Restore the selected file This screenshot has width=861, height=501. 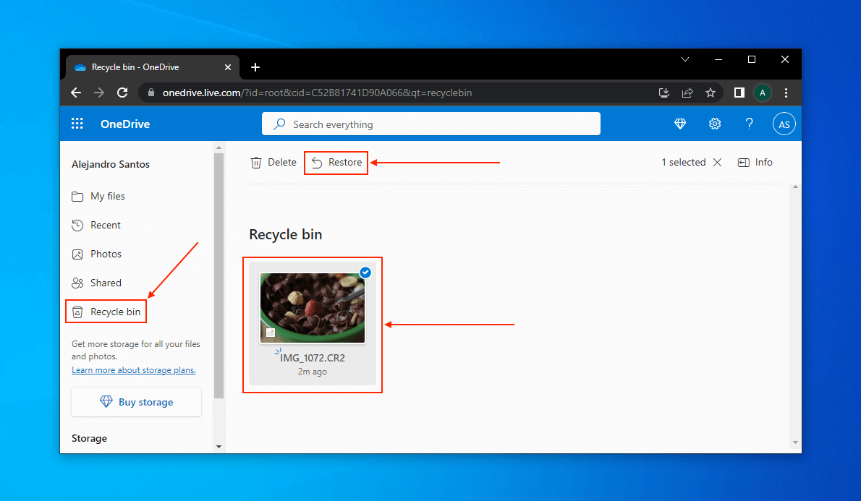coord(336,163)
